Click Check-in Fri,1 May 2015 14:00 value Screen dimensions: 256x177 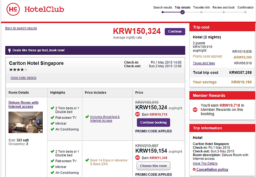click(166, 63)
